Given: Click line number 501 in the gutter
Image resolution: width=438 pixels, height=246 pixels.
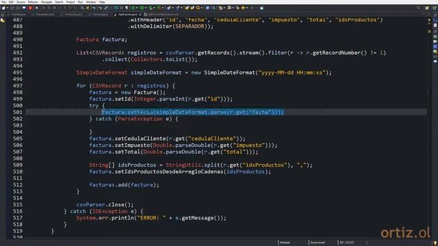Looking at the screenshot, I should click(18, 112).
